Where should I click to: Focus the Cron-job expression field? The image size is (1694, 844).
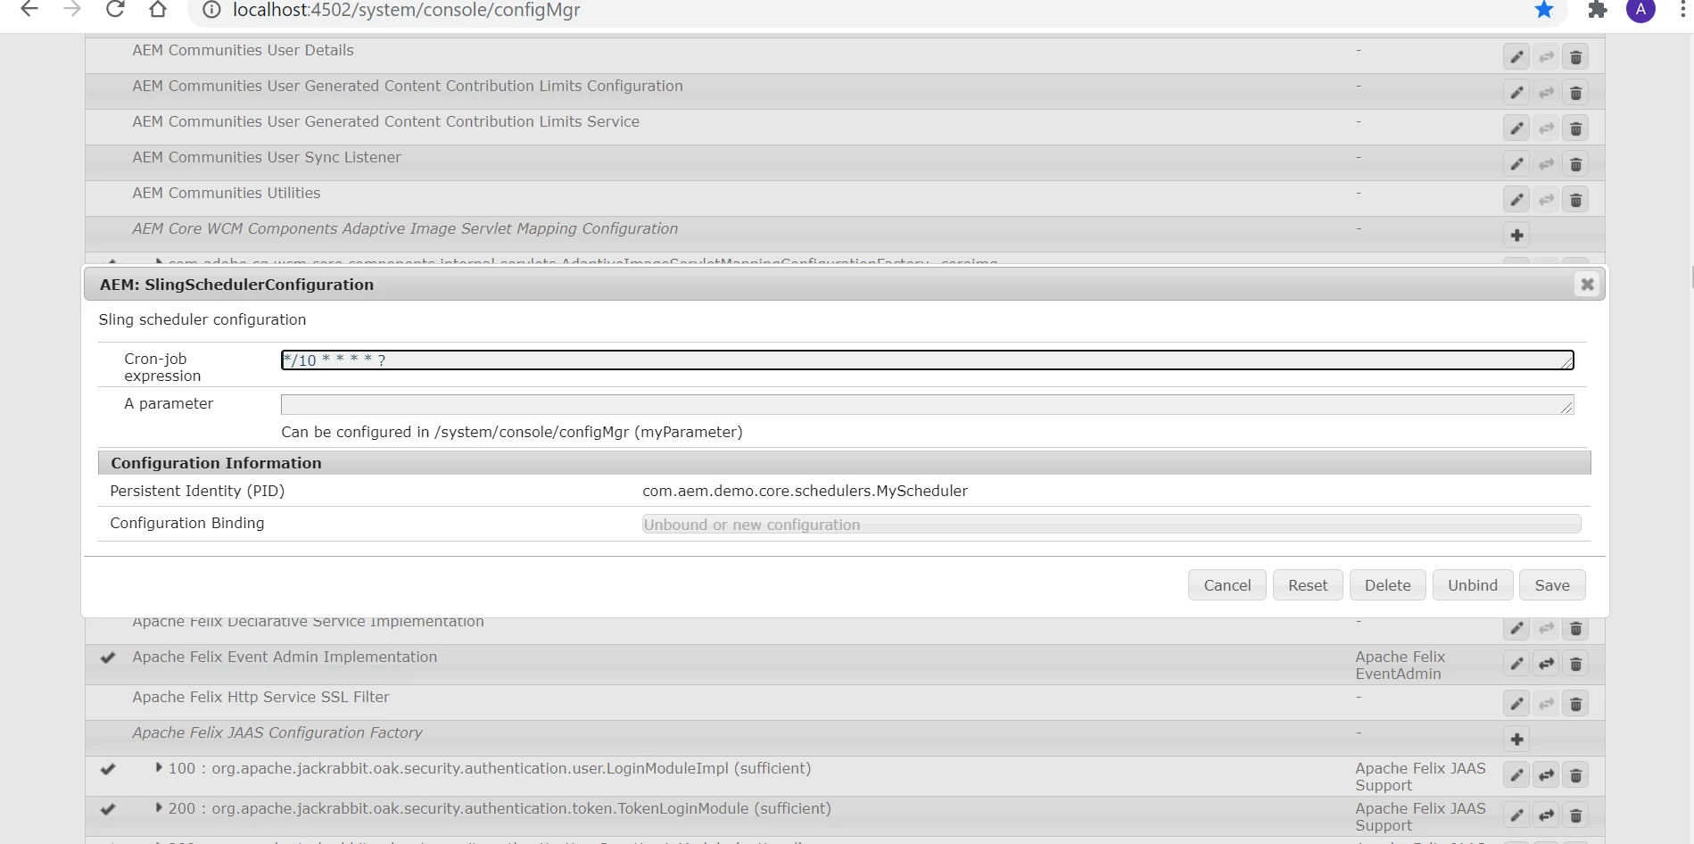pyautogui.click(x=927, y=360)
